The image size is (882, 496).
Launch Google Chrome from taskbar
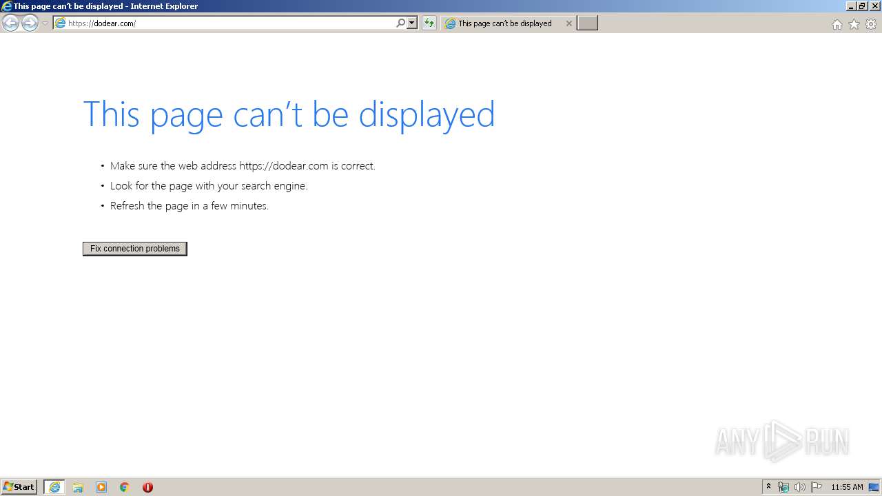[x=125, y=487]
